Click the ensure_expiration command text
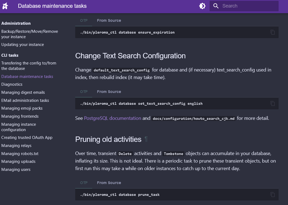Image resolution: width=288 pixels, height=205 pixels. click(127, 32)
